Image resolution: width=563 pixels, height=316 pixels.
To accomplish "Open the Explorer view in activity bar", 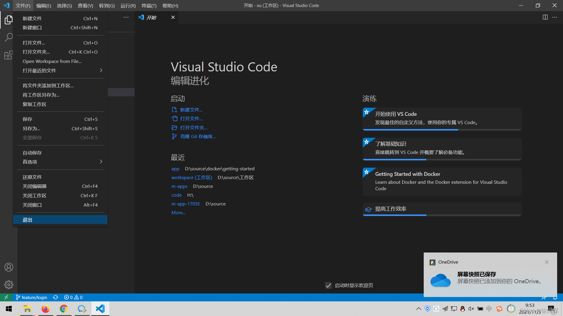I will click(9, 20).
